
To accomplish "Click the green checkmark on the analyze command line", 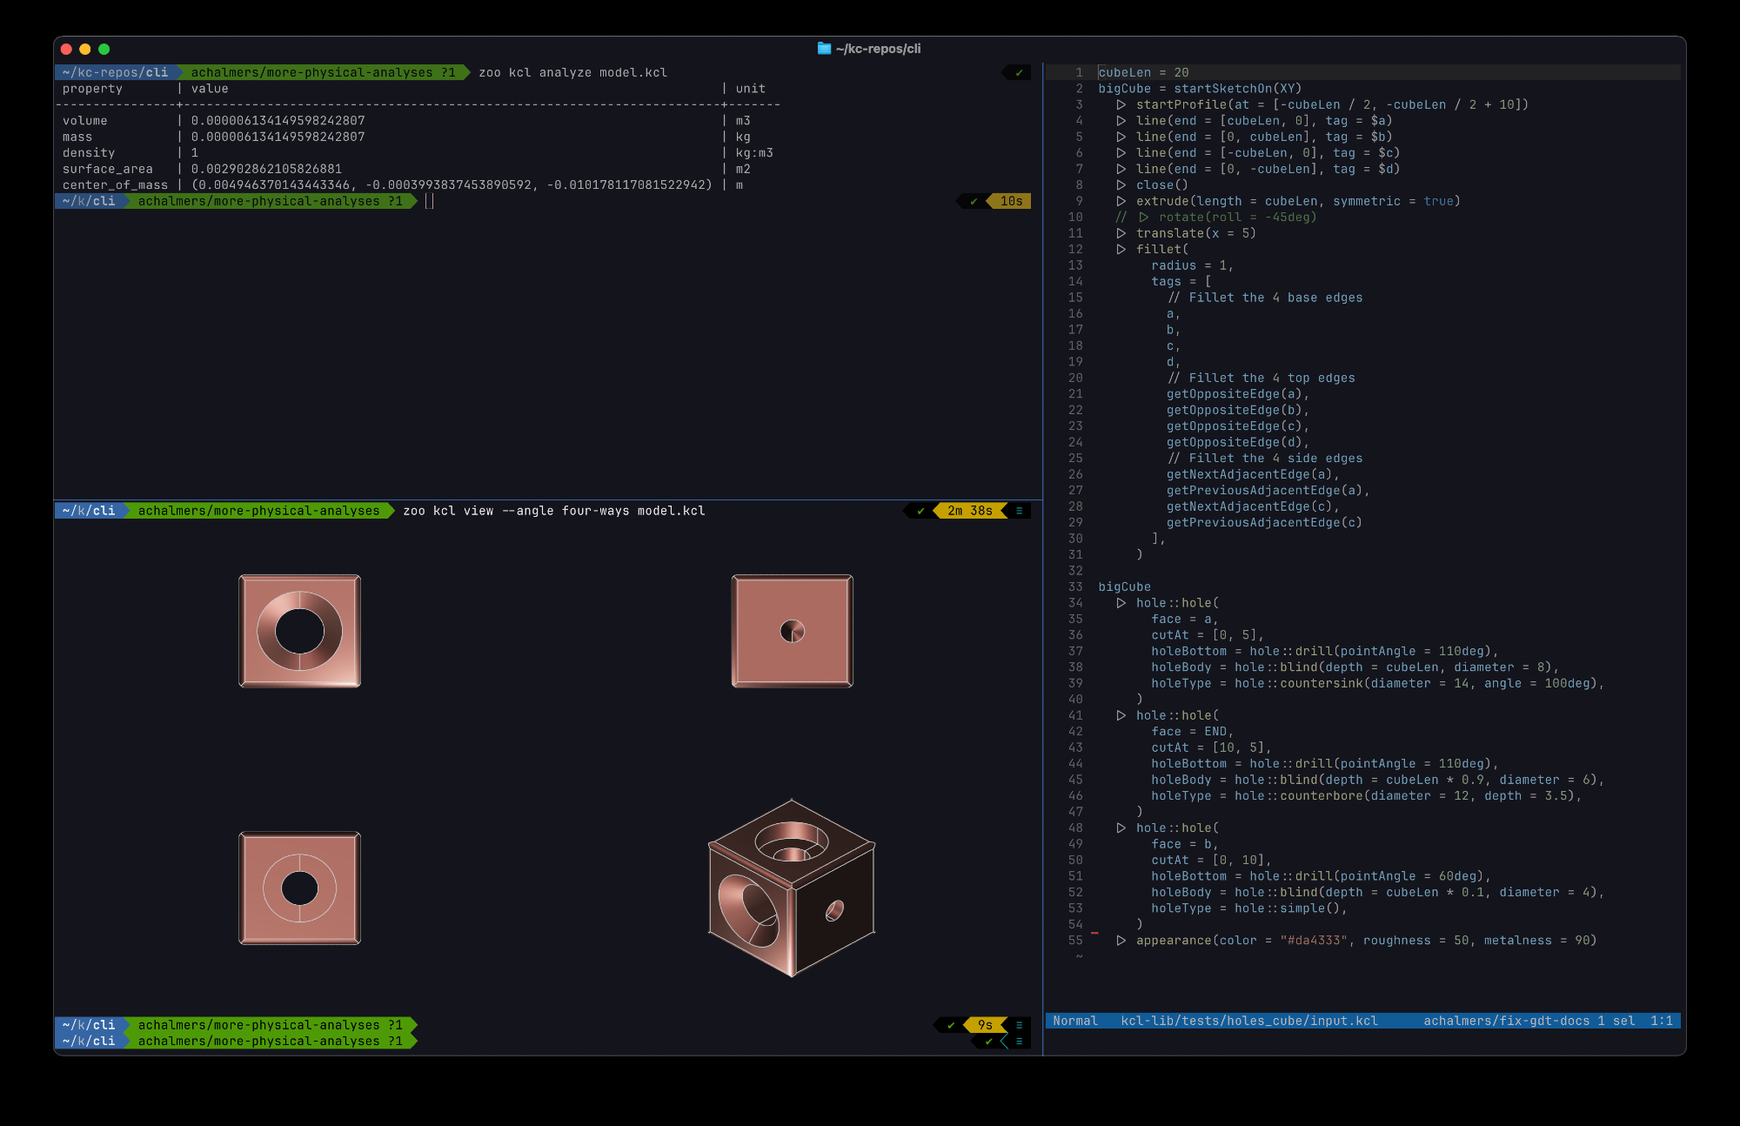I will (x=1019, y=73).
